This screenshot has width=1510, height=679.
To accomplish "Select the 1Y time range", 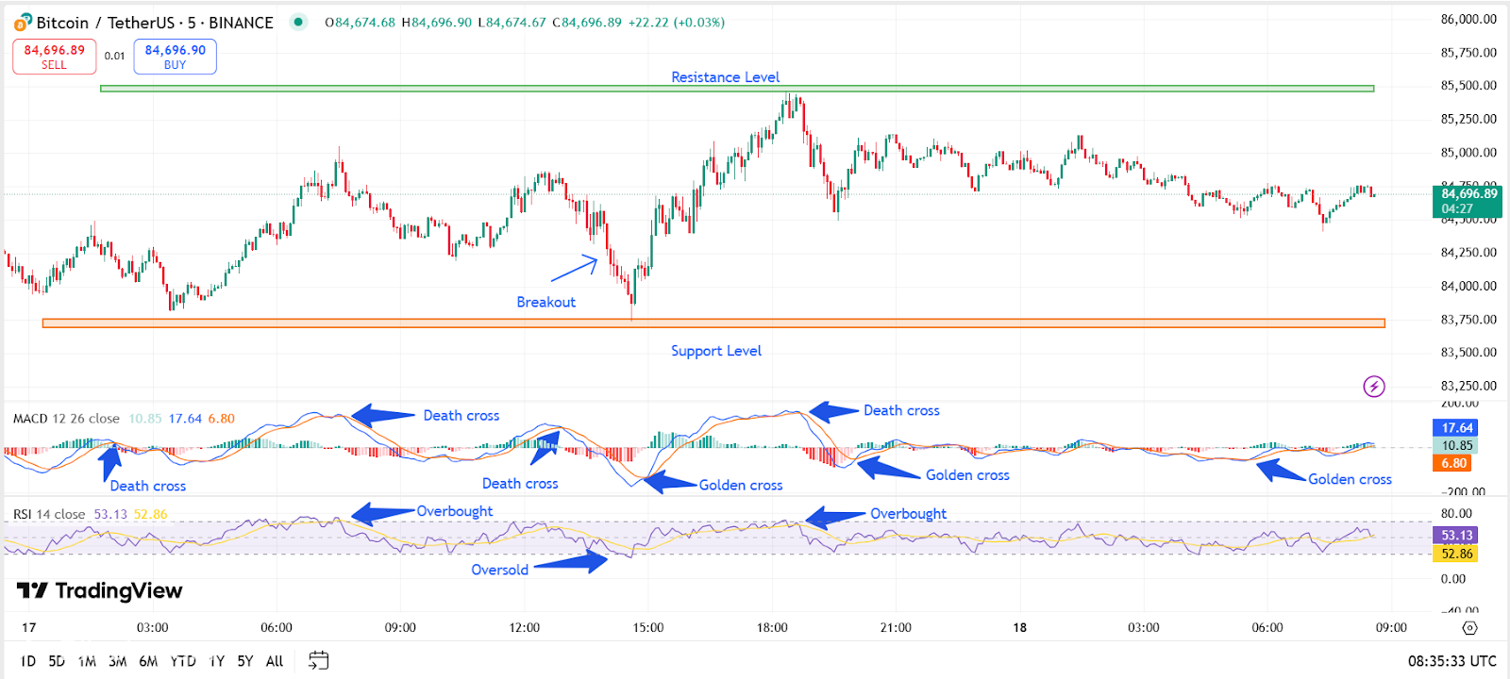I will [217, 661].
